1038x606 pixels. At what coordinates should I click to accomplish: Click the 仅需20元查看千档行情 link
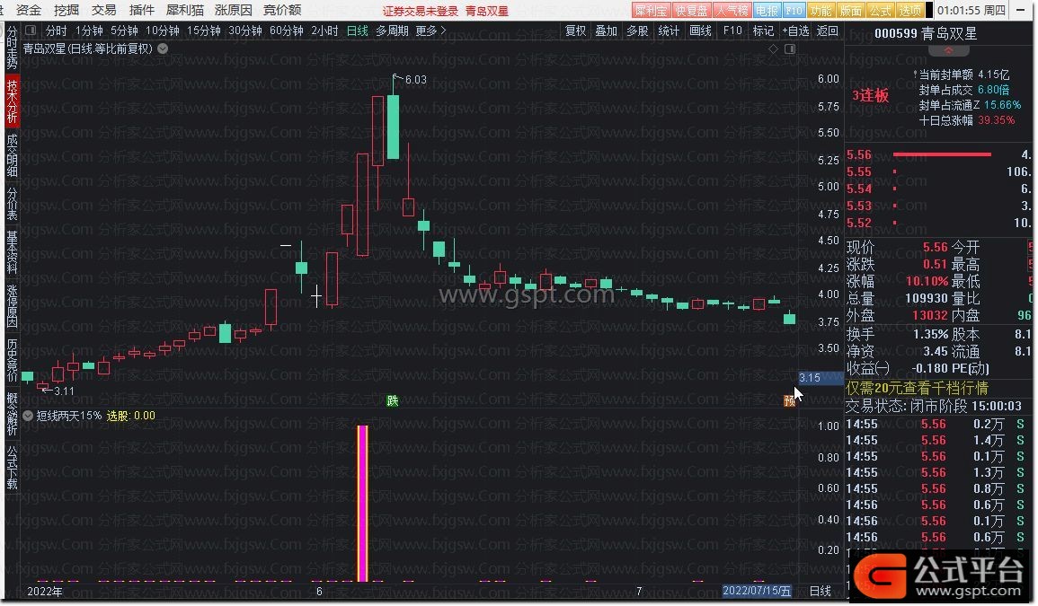[917, 389]
